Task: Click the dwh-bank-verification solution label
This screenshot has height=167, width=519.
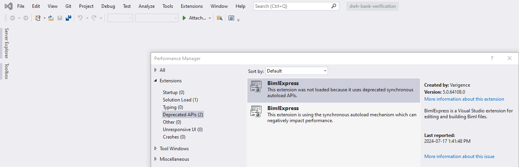Action: (373, 6)
